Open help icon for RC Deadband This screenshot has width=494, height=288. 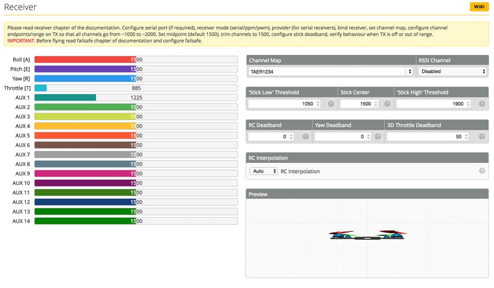(306, 137)
